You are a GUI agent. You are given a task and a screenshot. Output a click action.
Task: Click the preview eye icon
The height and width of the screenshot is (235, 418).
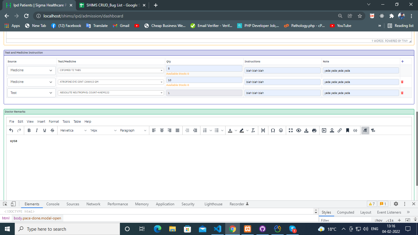[299, 130]
